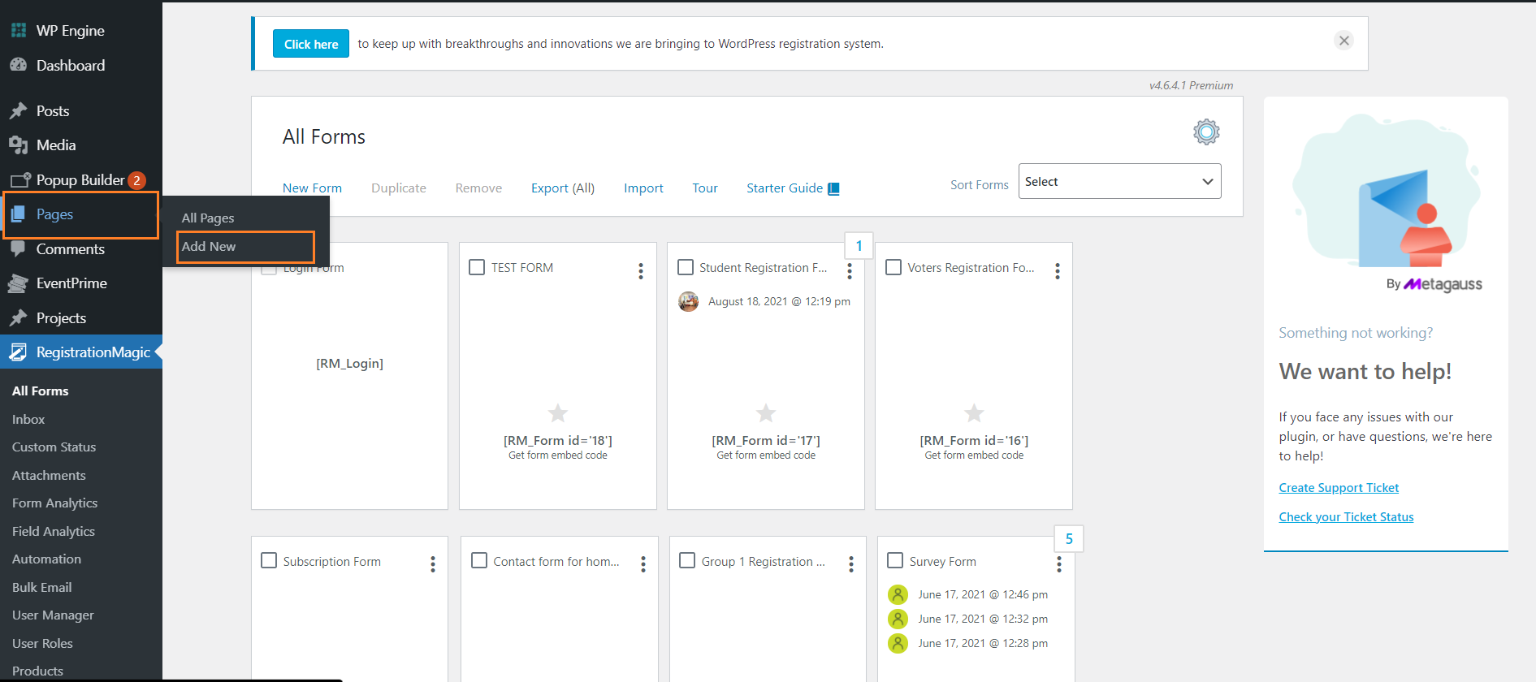Click the Starter Guide book icon
The image size is (1536, 682).
coord(833,188)
